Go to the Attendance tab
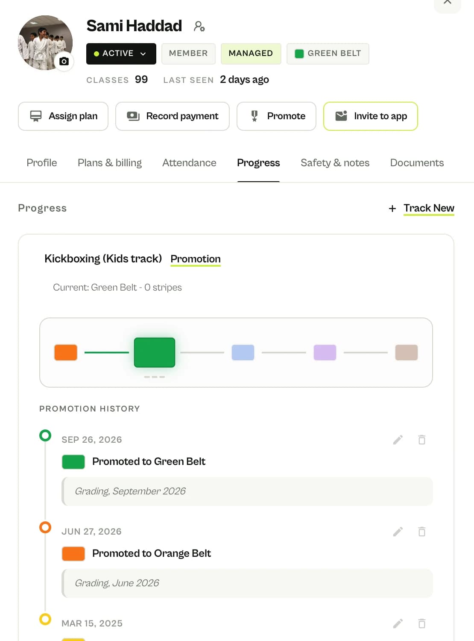This screenshot has width=474, height=641. pyautogui.click(x=189, y=163)
